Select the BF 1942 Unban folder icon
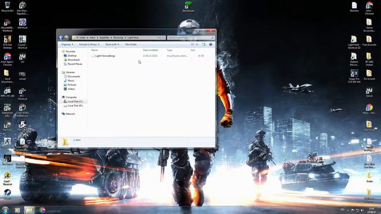Image resolution: width=381 pixels, height=214 pixels. [x=369, y=59]
